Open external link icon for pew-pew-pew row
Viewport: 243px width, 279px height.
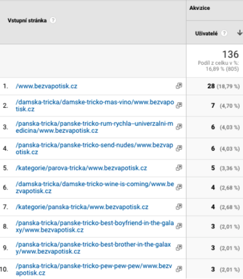(x=179, y=269)
